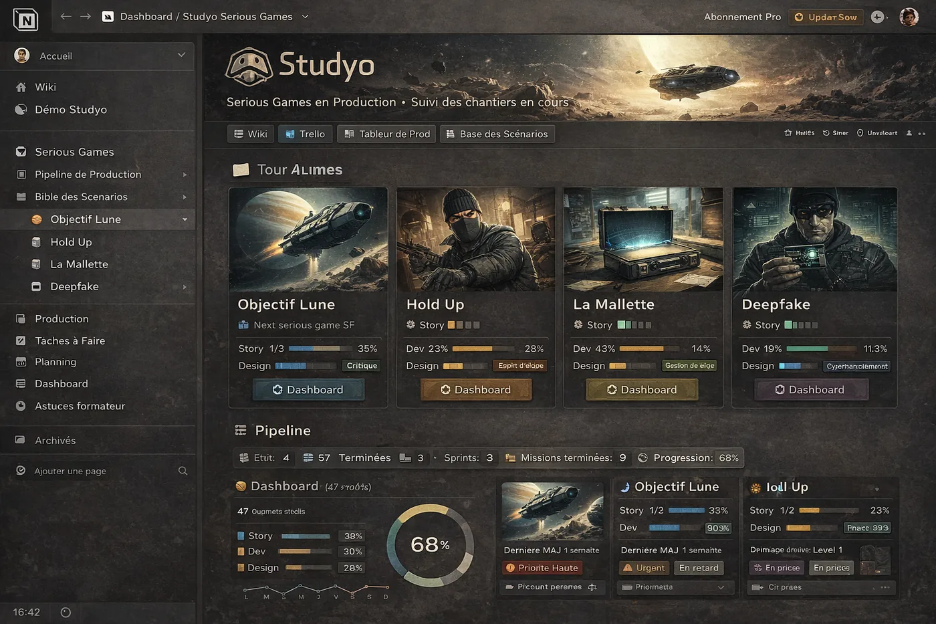936x624 pixels.
Task: Expand the Accueil workspace dropdown
Action: [x=181, y=55]
